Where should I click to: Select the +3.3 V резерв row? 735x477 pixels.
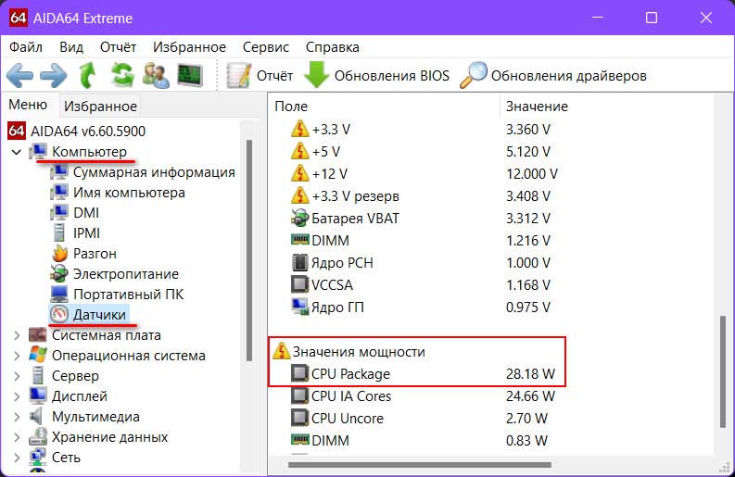420,196
